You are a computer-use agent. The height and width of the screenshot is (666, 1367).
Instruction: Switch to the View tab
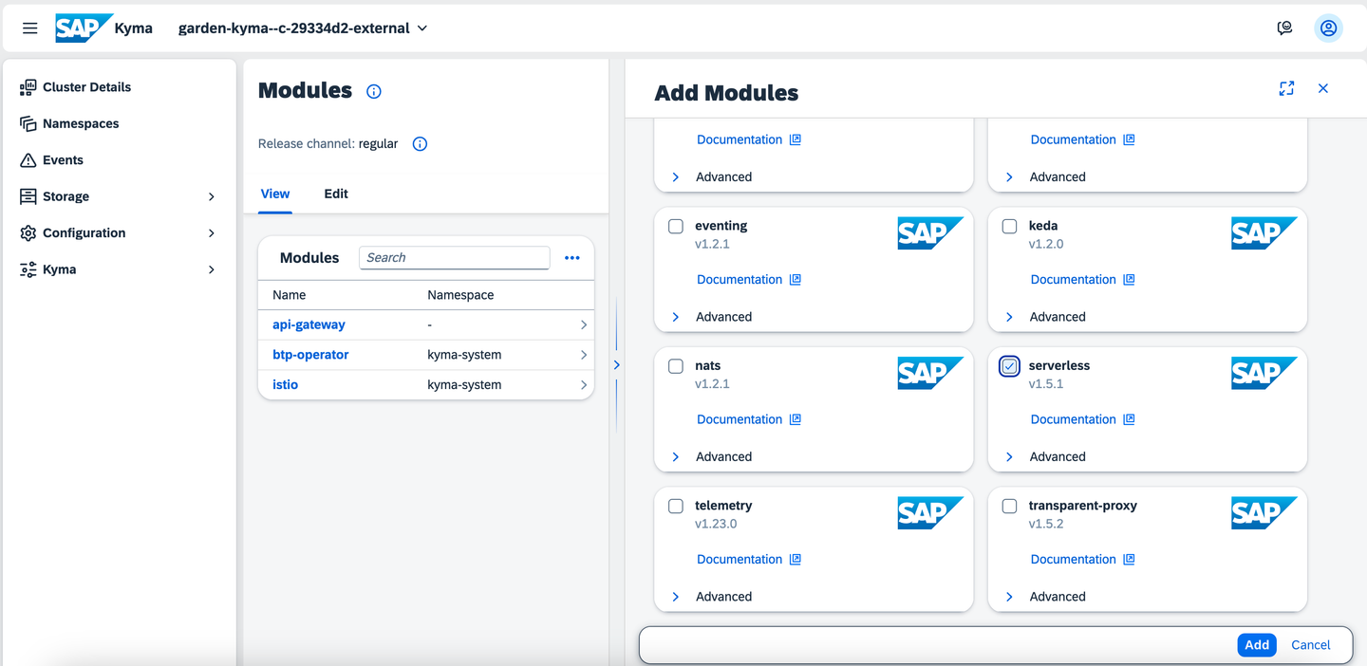click(x=275, y=194)
